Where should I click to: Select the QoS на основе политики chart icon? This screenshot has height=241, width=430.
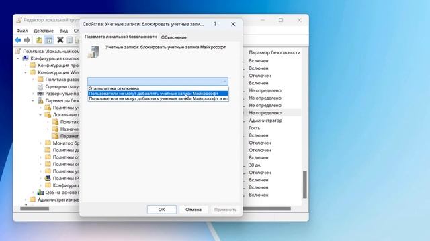pyautogui.click(x=40, y=192)
